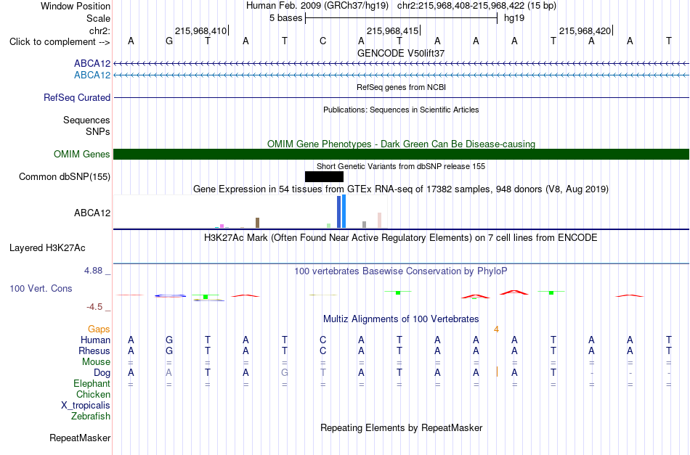This screenshot has width=690, height=455.
Task: Click the orange '4' gap count
Action: click(496, 329)
